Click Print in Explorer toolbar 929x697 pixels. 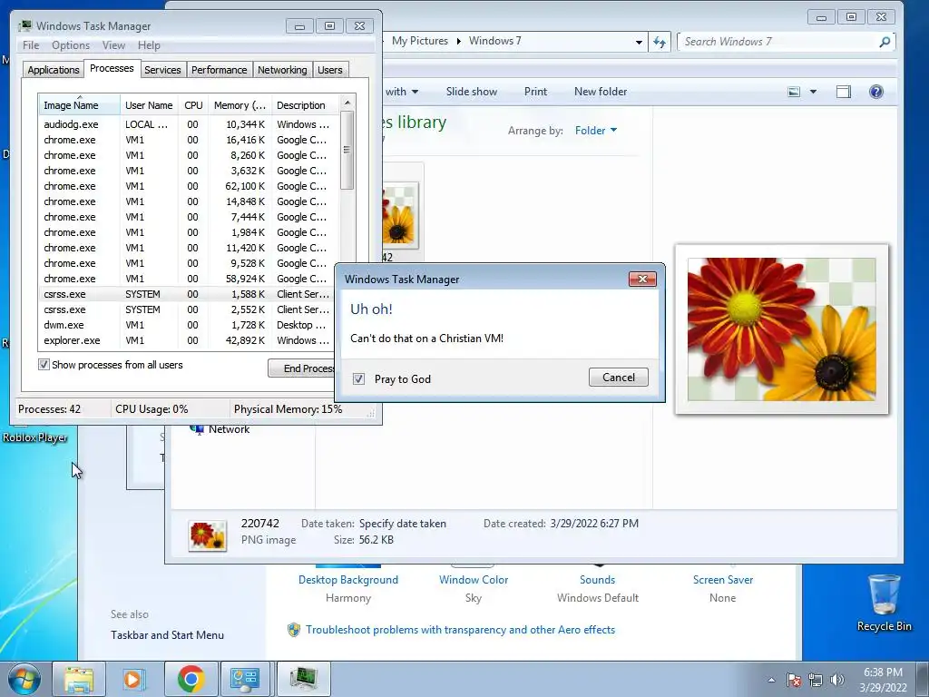[535, 92]
